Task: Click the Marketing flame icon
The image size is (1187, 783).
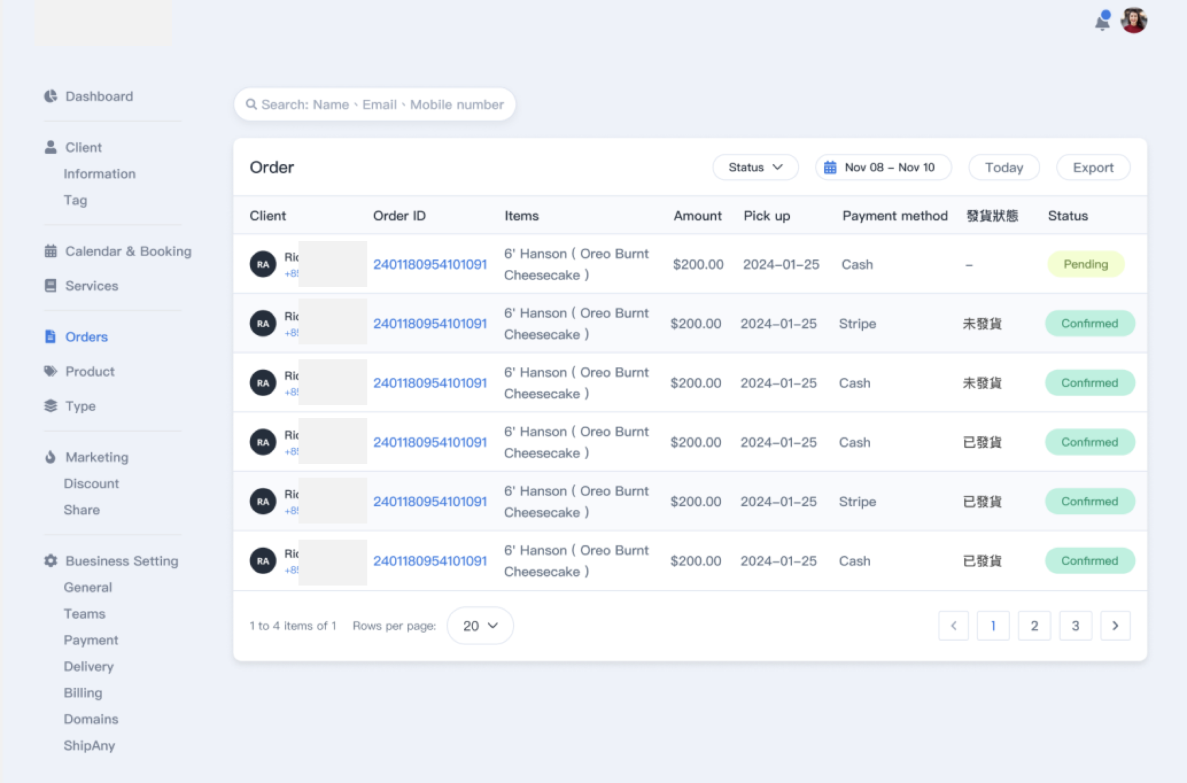Action: (x=51, y=457)
